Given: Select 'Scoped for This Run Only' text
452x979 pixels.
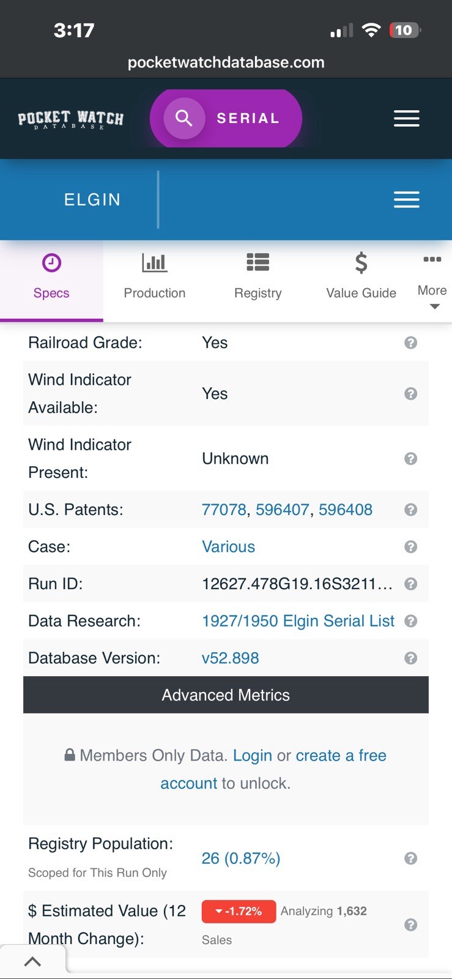Looking at the screenshot, I should coord(97,873).
